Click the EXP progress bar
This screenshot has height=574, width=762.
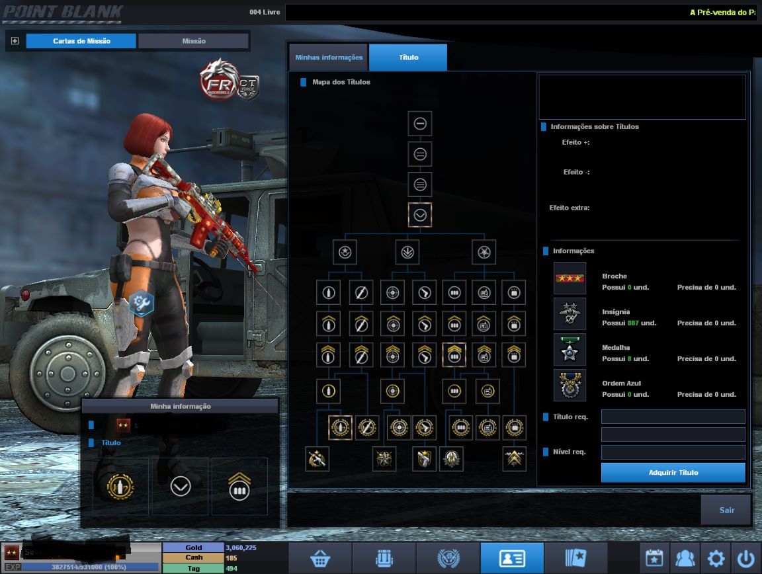(x=90, y=567)
